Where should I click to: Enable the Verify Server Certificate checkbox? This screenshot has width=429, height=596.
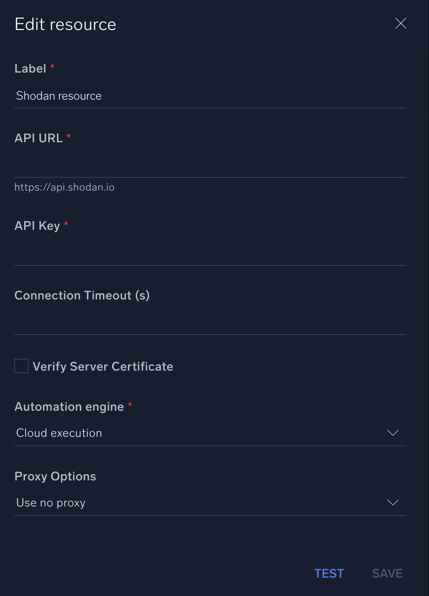click(21, 366)
